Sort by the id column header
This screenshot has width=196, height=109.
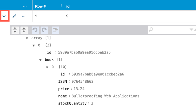[x=68, y=6]
